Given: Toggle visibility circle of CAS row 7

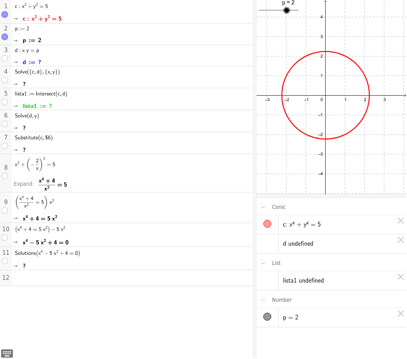Looking at the screenshot, I should tap(5, 146).
